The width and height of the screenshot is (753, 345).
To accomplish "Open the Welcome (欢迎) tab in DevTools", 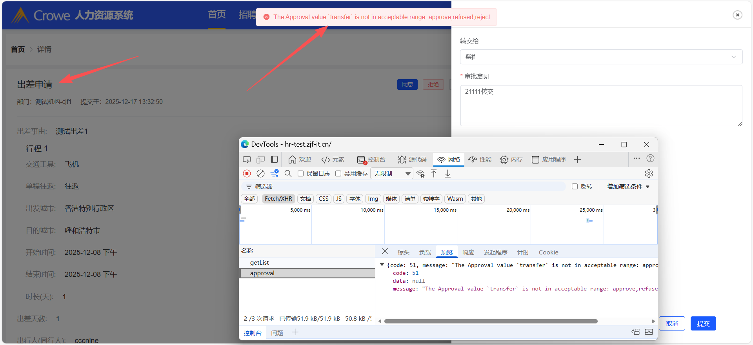I will click(300, 160).
